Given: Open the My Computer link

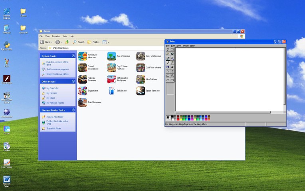Looking at the screenshot, I should tap(52, 88).
